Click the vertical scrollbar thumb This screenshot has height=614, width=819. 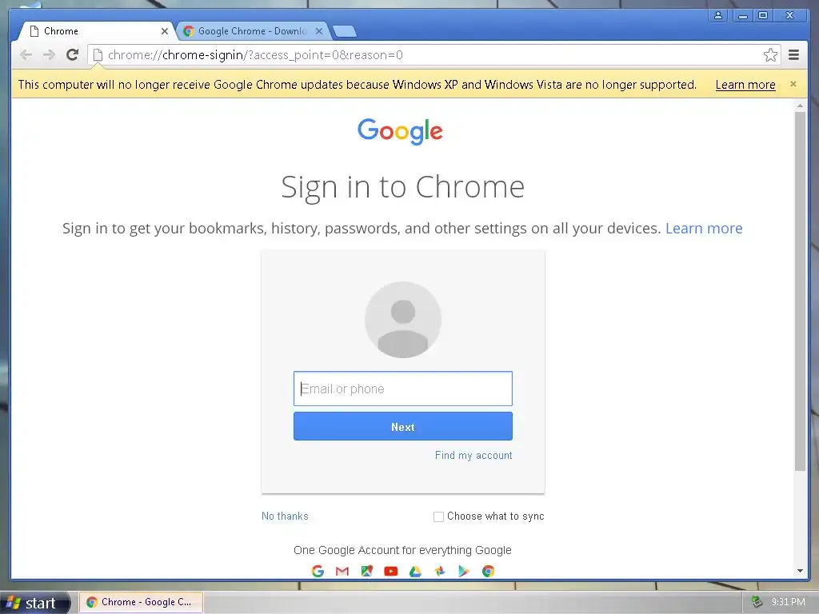800,291
